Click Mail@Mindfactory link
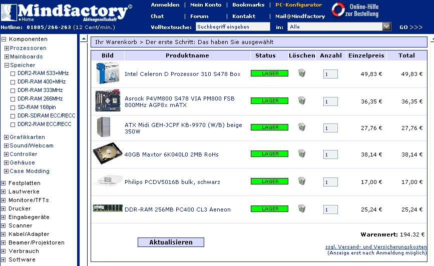Viewport: 434px width, 266px height. click(x=300, y=16)
